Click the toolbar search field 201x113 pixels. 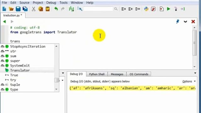(x=98, y=9)
